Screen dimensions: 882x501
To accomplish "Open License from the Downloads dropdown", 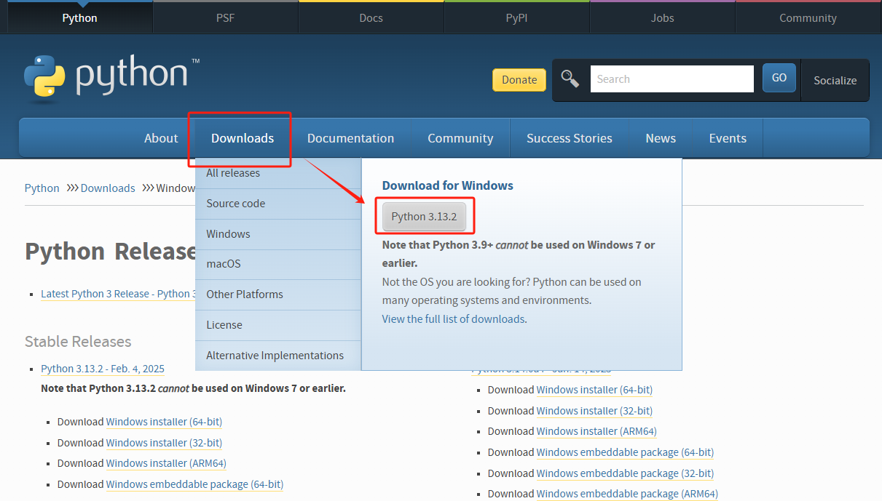I will pyautogui.click(x=278, y=325).
